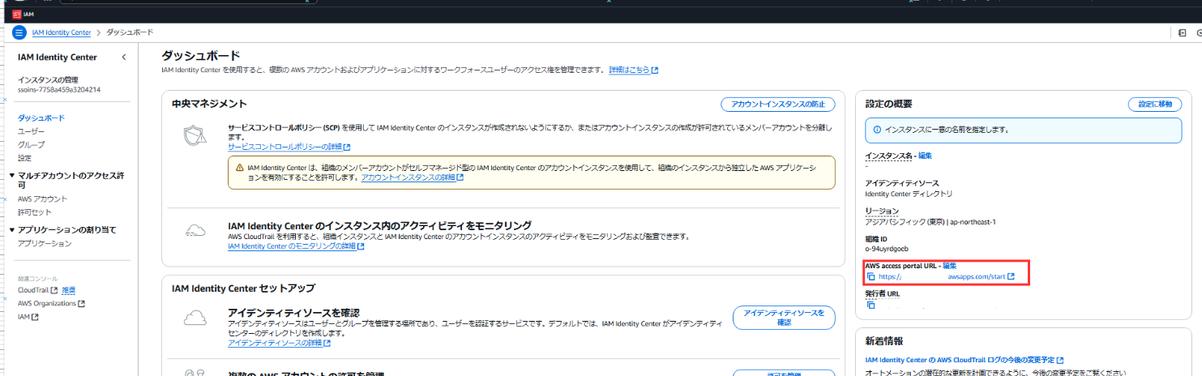The width and height of the screenshot is (1202, 376).
Task: Click the アイデンティティソースを確認 button
Action: click(783, 318)
